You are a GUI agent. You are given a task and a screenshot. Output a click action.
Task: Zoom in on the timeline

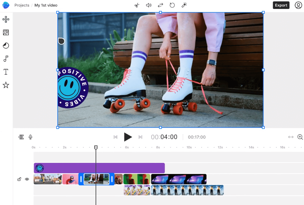[300, 137]
